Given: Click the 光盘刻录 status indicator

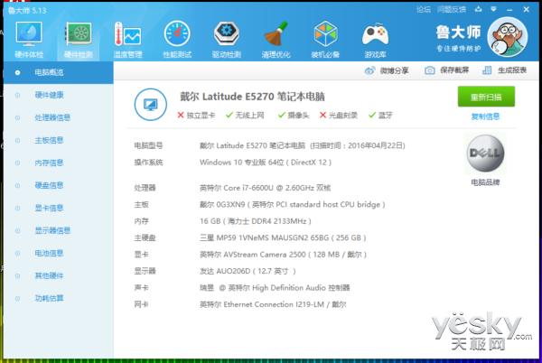Looking at the screenshot, I should pyautogui.click(x=339, y=116).
